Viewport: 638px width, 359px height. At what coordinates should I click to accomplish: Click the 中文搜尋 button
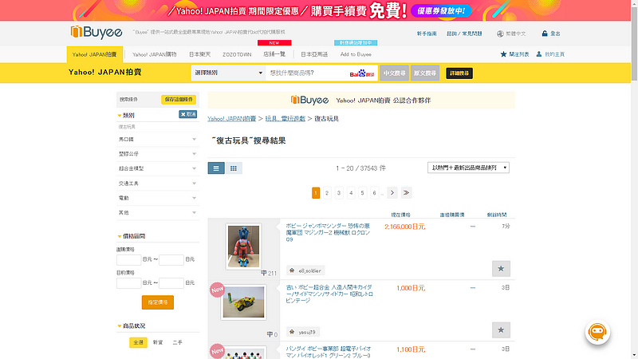[394, 73]
